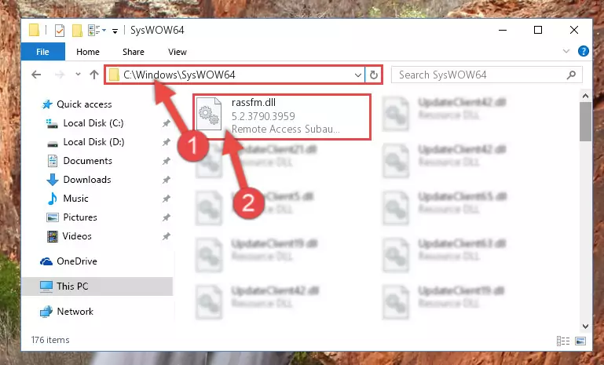Switch to Details view in status bar
Screen dimensions: 604x365
pos(563,341)
